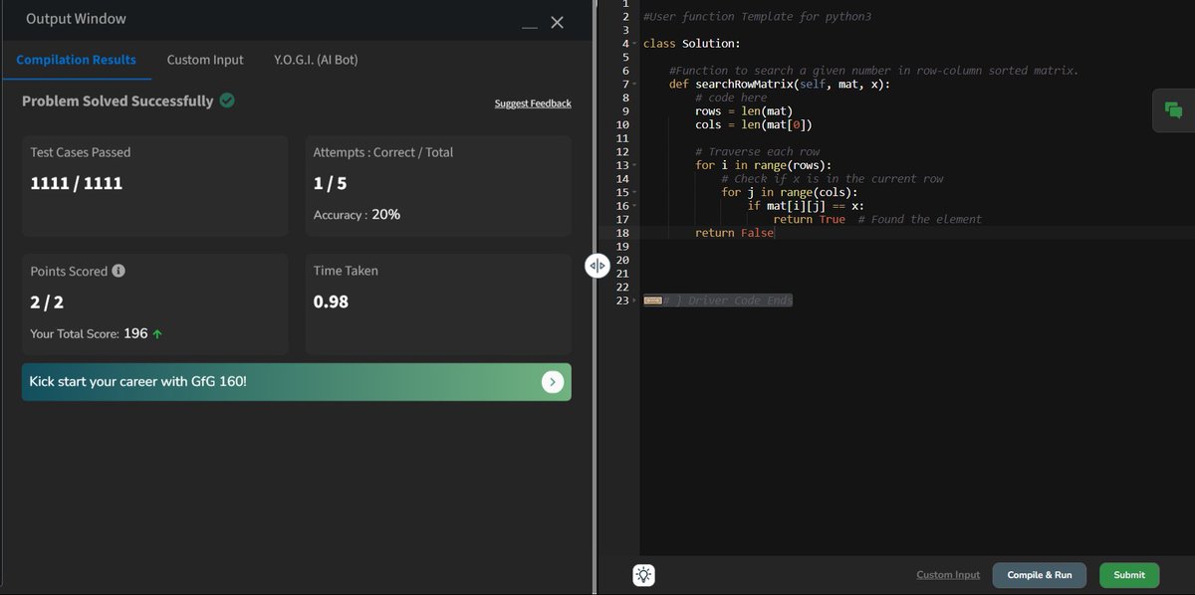Click 'cols = len(mat[0])' code line

(x=754, y=125)
